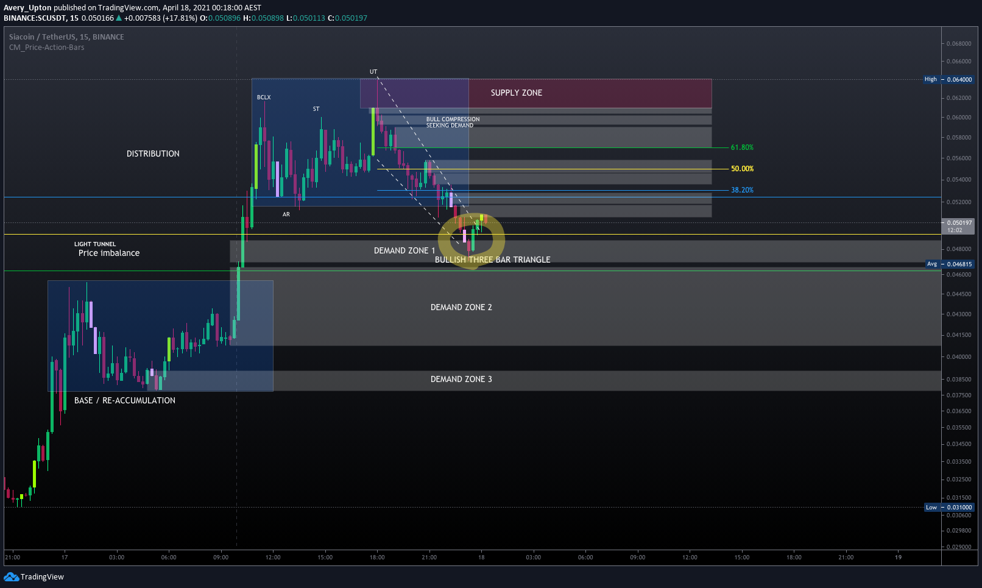The height and width of the screenshot is (588, 982).
Task: Click the current price 0.050197 label
Action: 958,226
